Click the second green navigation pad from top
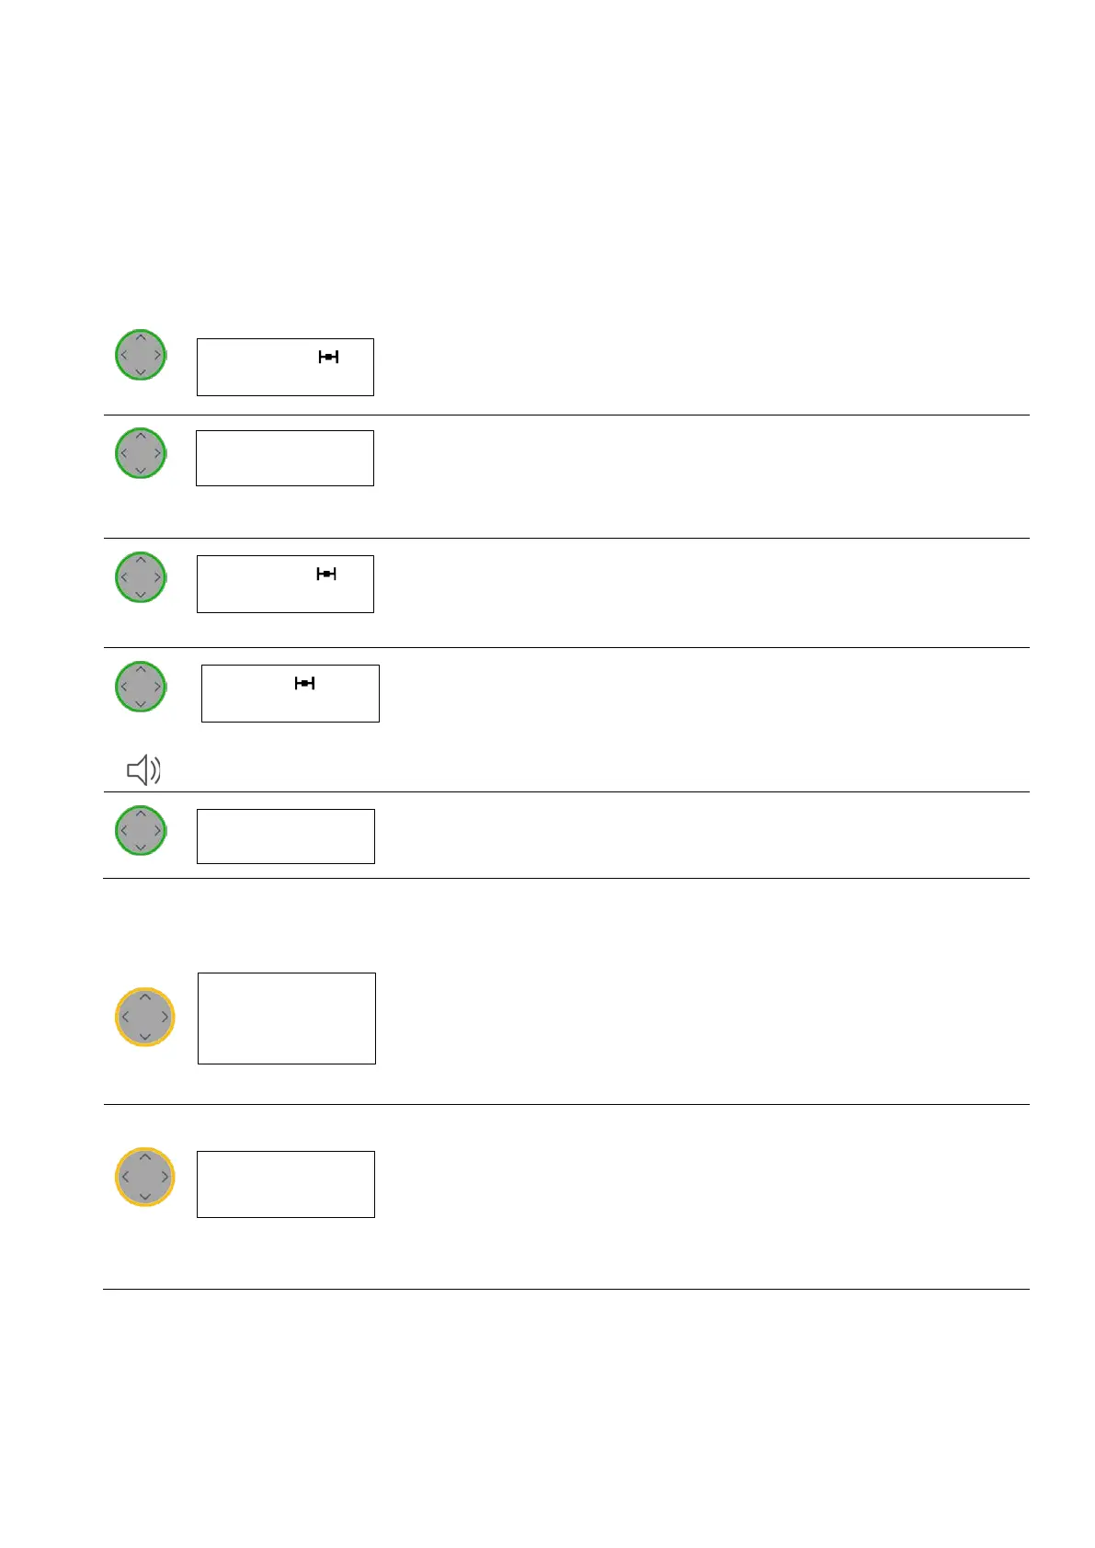 click(141, 453)
